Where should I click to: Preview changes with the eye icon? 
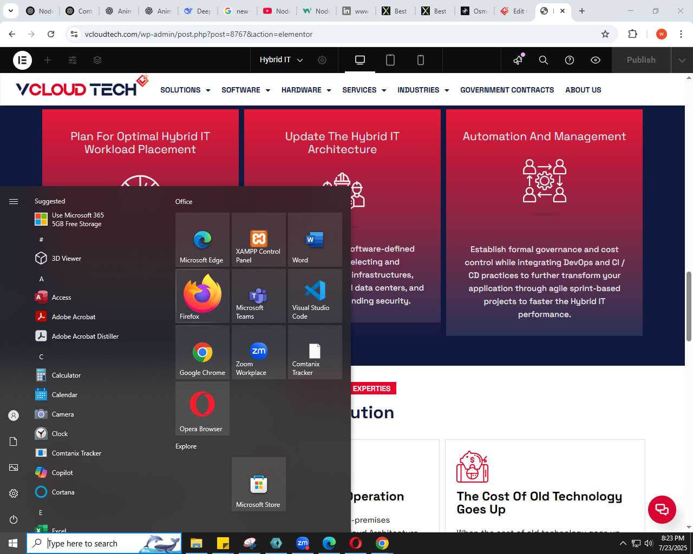tap(596, 60)
